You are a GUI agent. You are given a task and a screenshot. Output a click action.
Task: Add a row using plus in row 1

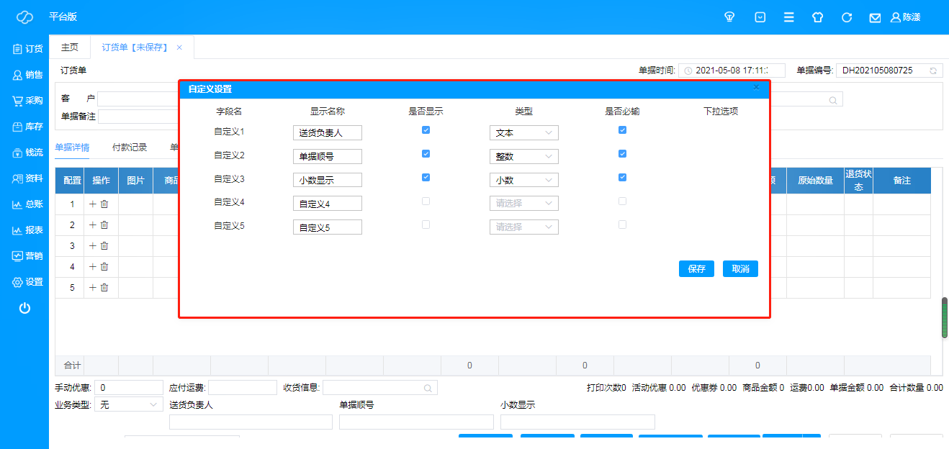point(92,204)
